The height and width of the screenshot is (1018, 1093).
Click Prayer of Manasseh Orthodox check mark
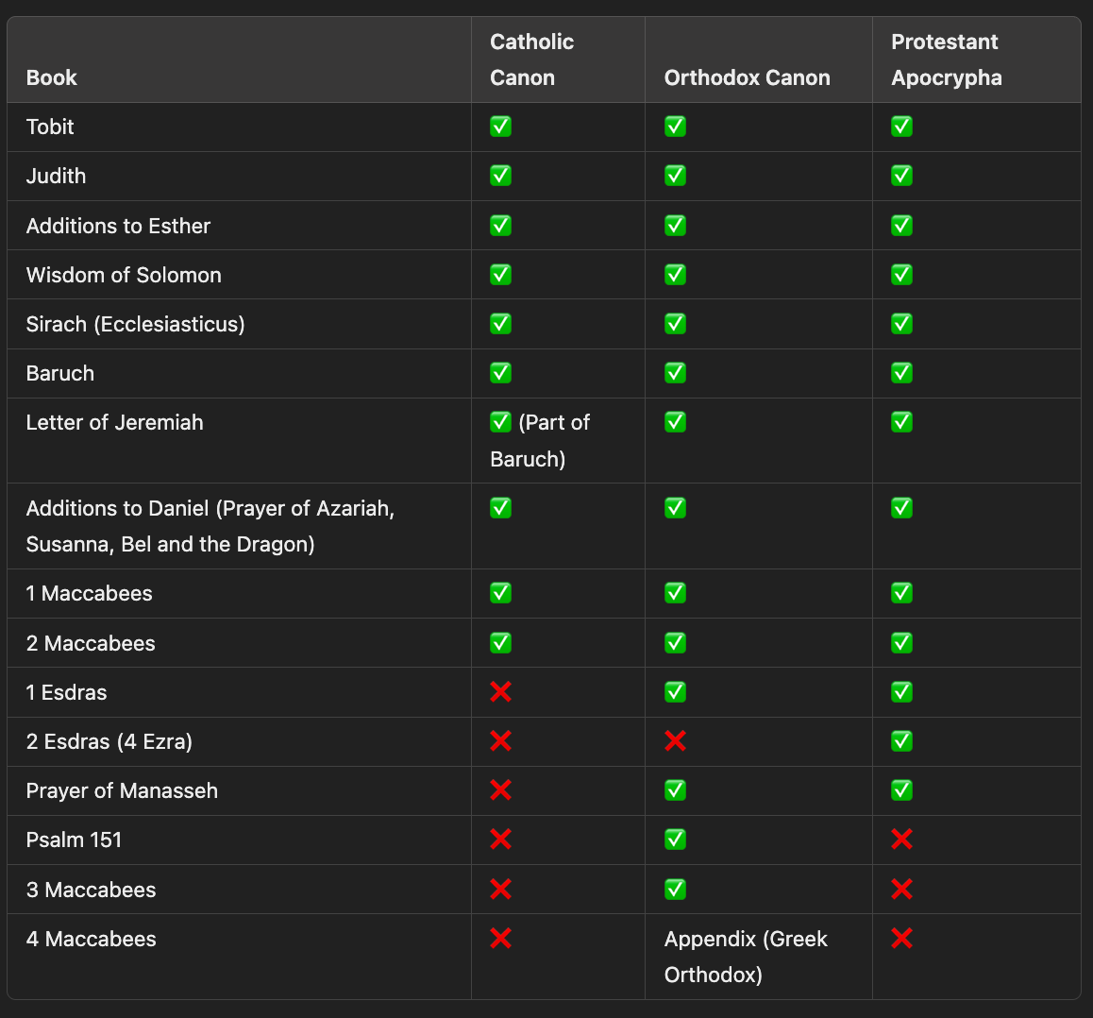pos(675,790)
